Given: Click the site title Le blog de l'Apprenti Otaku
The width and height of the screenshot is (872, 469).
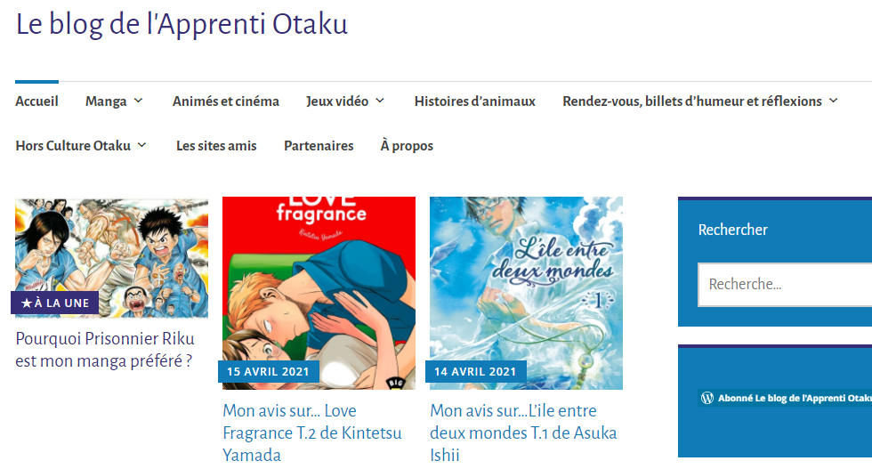Looking at the screenshot, I should tap(182, 25).
